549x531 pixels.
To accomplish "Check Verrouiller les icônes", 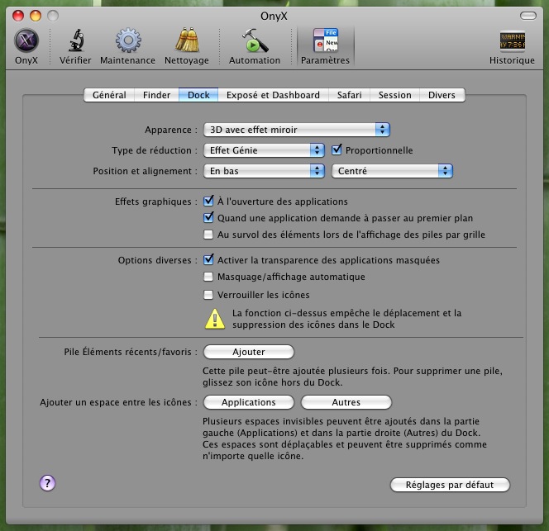I will coord(208,295).
